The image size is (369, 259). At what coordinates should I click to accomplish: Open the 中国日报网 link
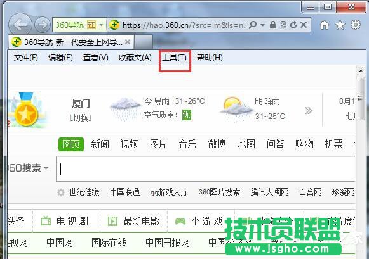pos(168,243)
